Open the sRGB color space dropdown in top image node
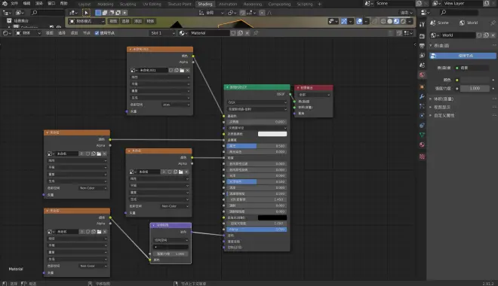 [x=176, y=105]
